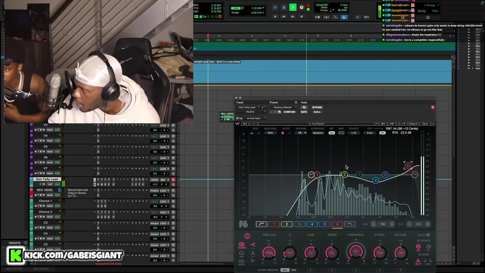This screenshot has width=485, height=273.
Task: Select band 1 tab
Action: pos(274,224)
